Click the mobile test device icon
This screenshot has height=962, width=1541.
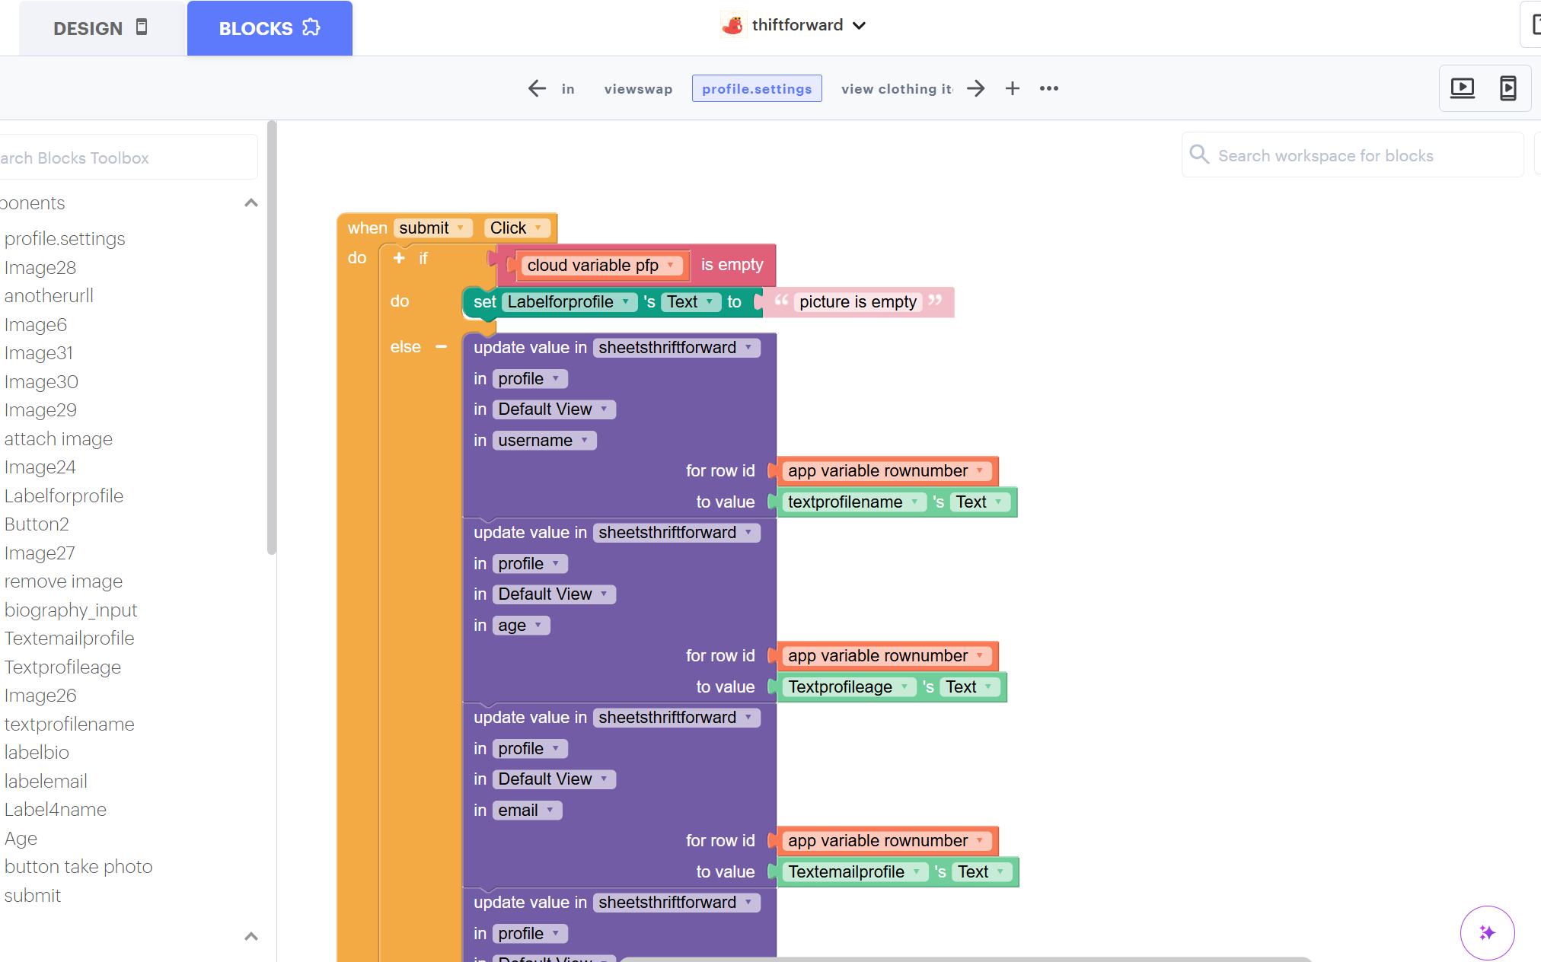1507,88
